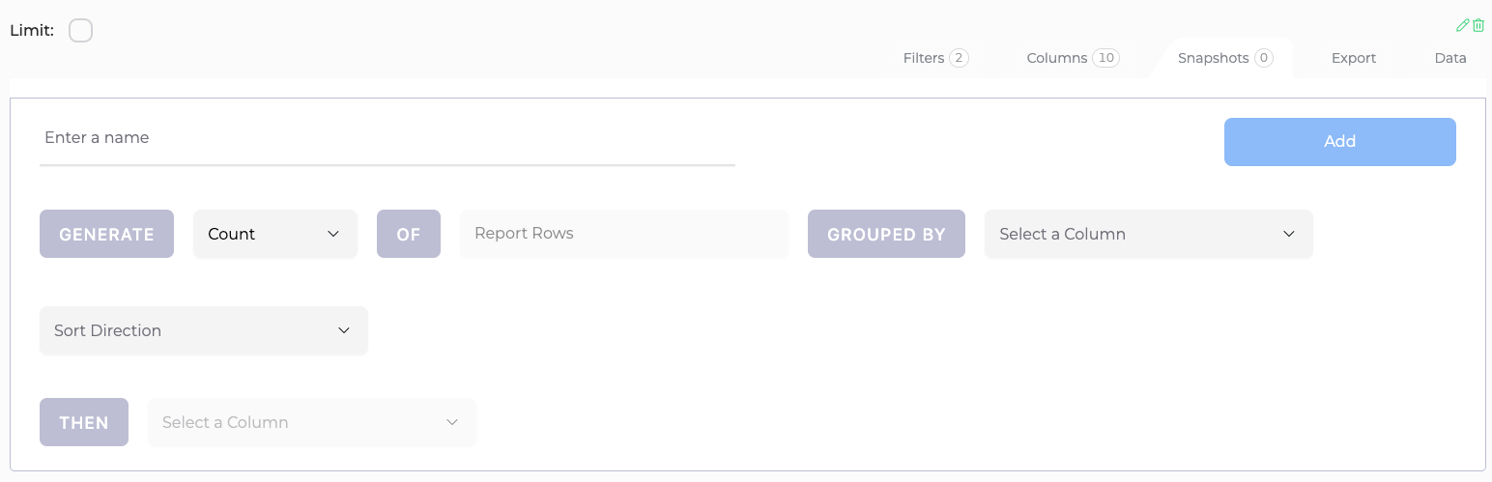Open the Count aggregate dropdown

[275, 234]
